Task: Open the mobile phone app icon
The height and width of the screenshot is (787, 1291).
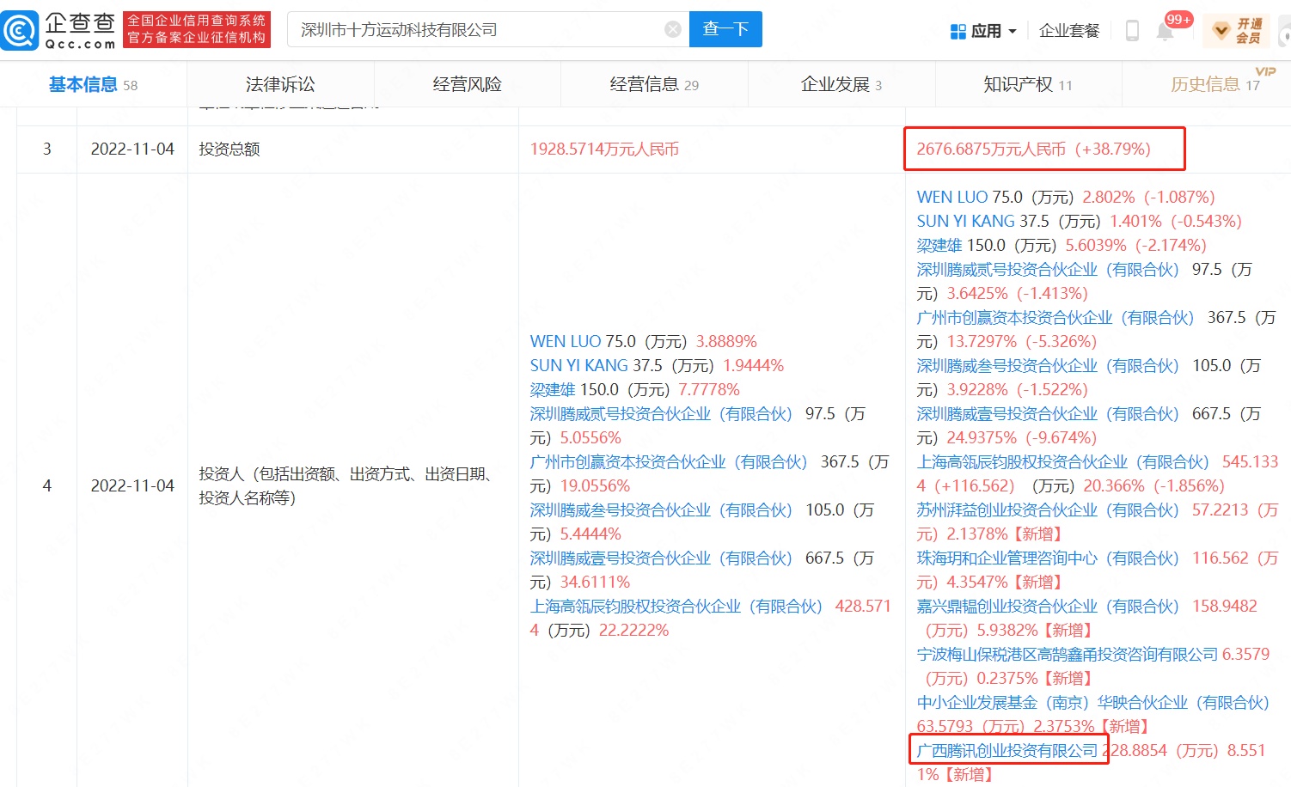Action: pyautogui.click(x=1132, y=31)
